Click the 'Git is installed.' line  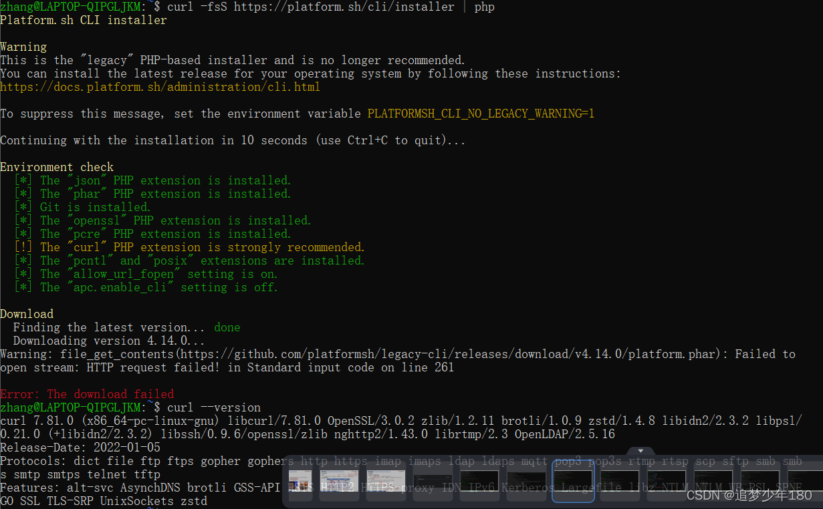coord(82,207)
